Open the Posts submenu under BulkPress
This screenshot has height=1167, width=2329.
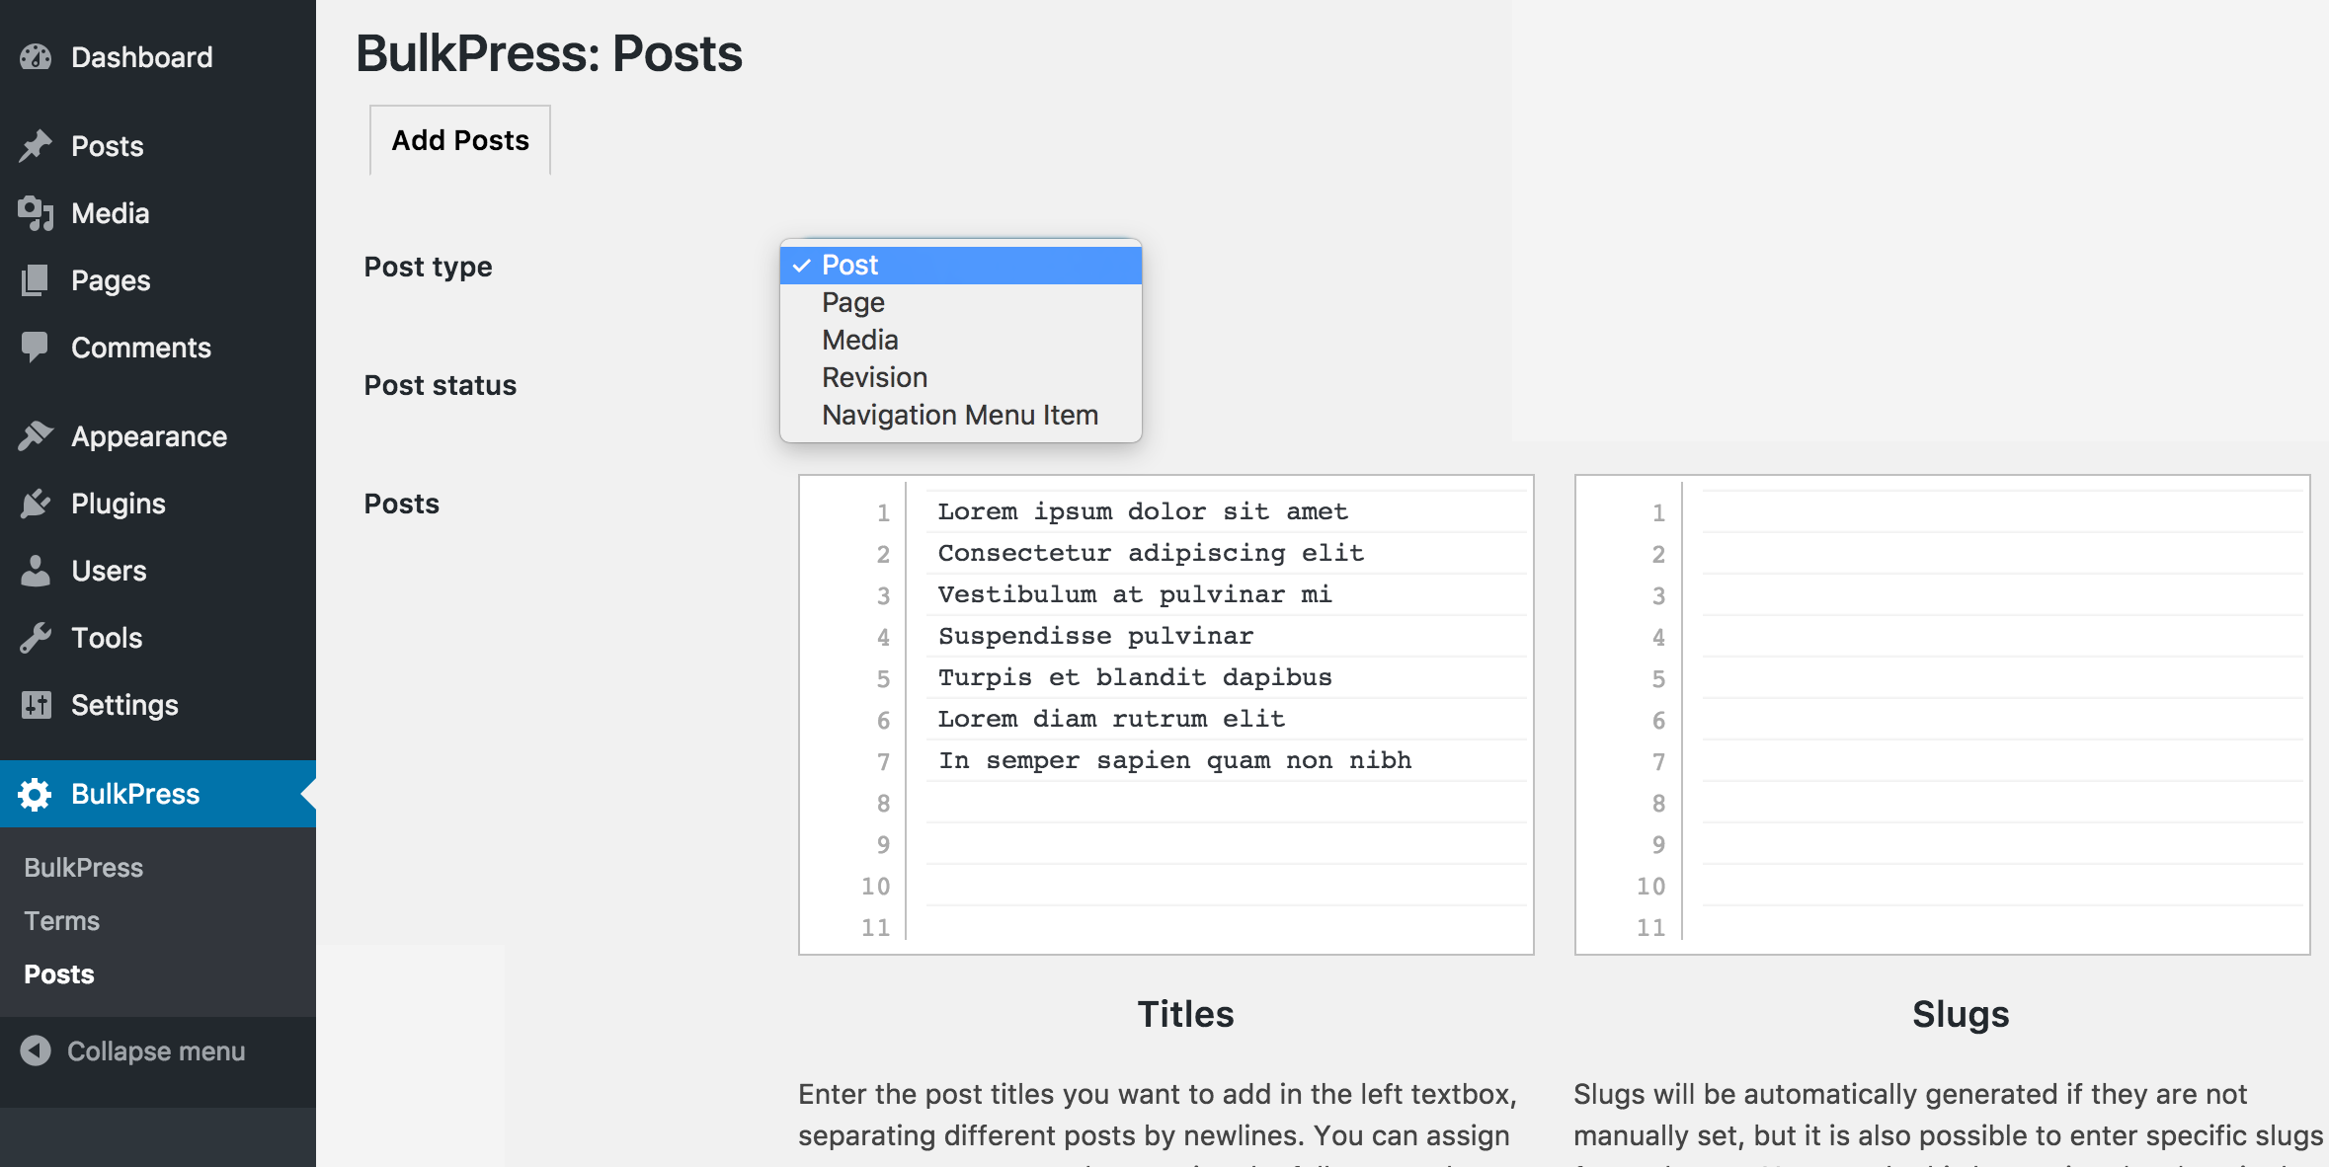pos(59,974)
